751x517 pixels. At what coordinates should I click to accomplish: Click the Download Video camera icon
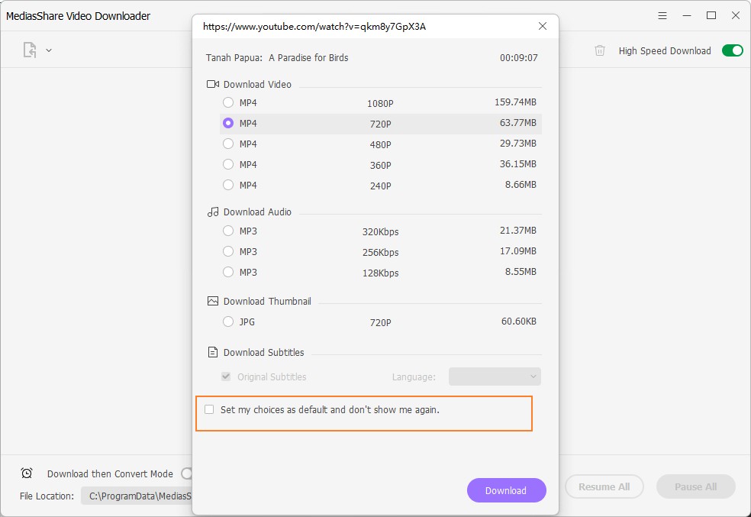[x=213, y=84]
